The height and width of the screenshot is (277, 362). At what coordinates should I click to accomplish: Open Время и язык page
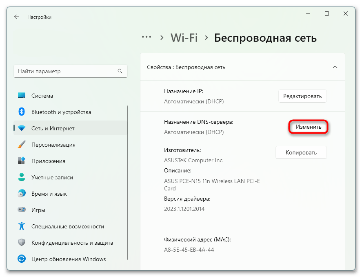point(70,194)
